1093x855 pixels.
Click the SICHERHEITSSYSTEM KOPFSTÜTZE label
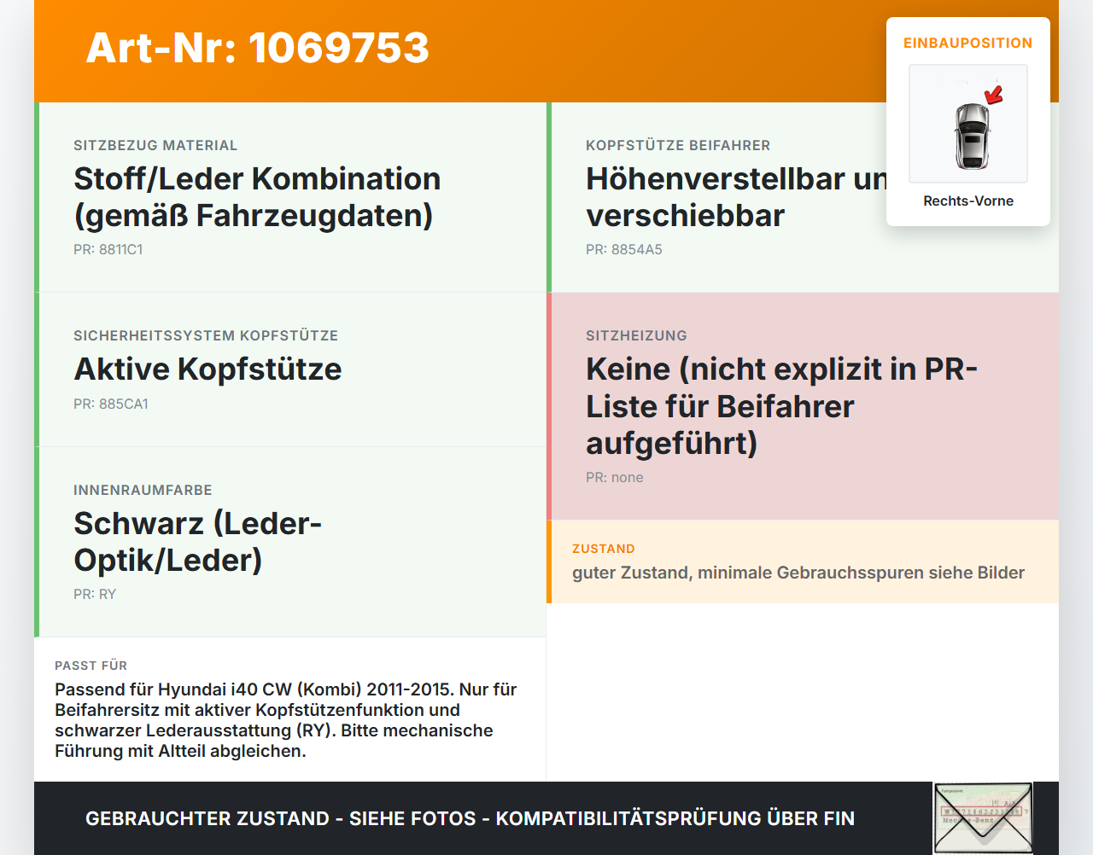(206, 335)
